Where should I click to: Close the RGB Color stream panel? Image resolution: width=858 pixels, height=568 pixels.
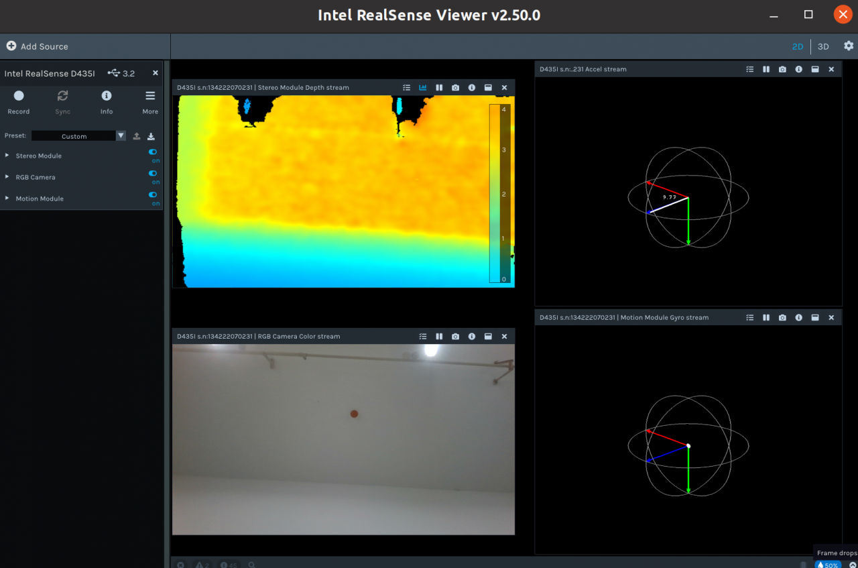504,336
